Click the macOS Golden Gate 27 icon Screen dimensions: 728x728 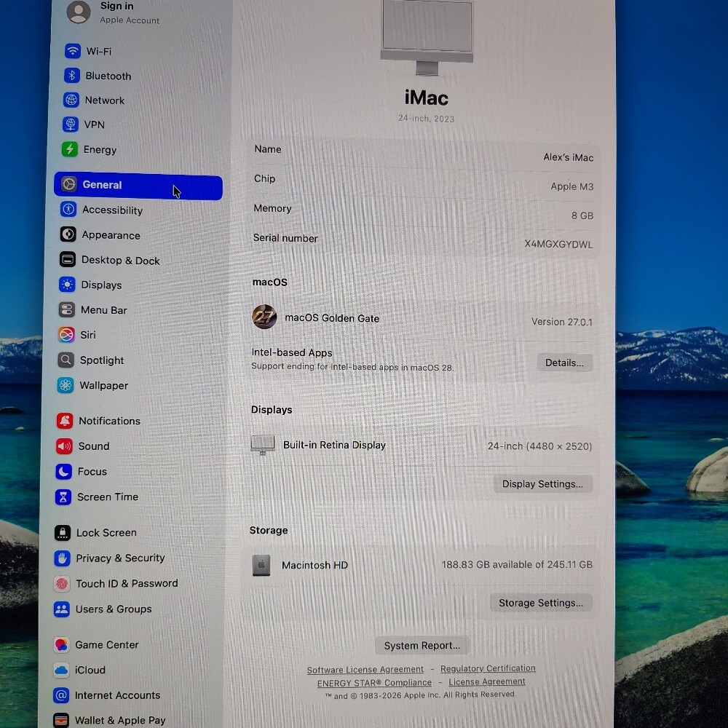tap(264, 317)
